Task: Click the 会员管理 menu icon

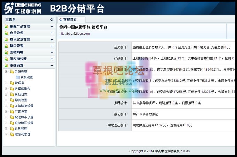Action: tap(6, 33)
